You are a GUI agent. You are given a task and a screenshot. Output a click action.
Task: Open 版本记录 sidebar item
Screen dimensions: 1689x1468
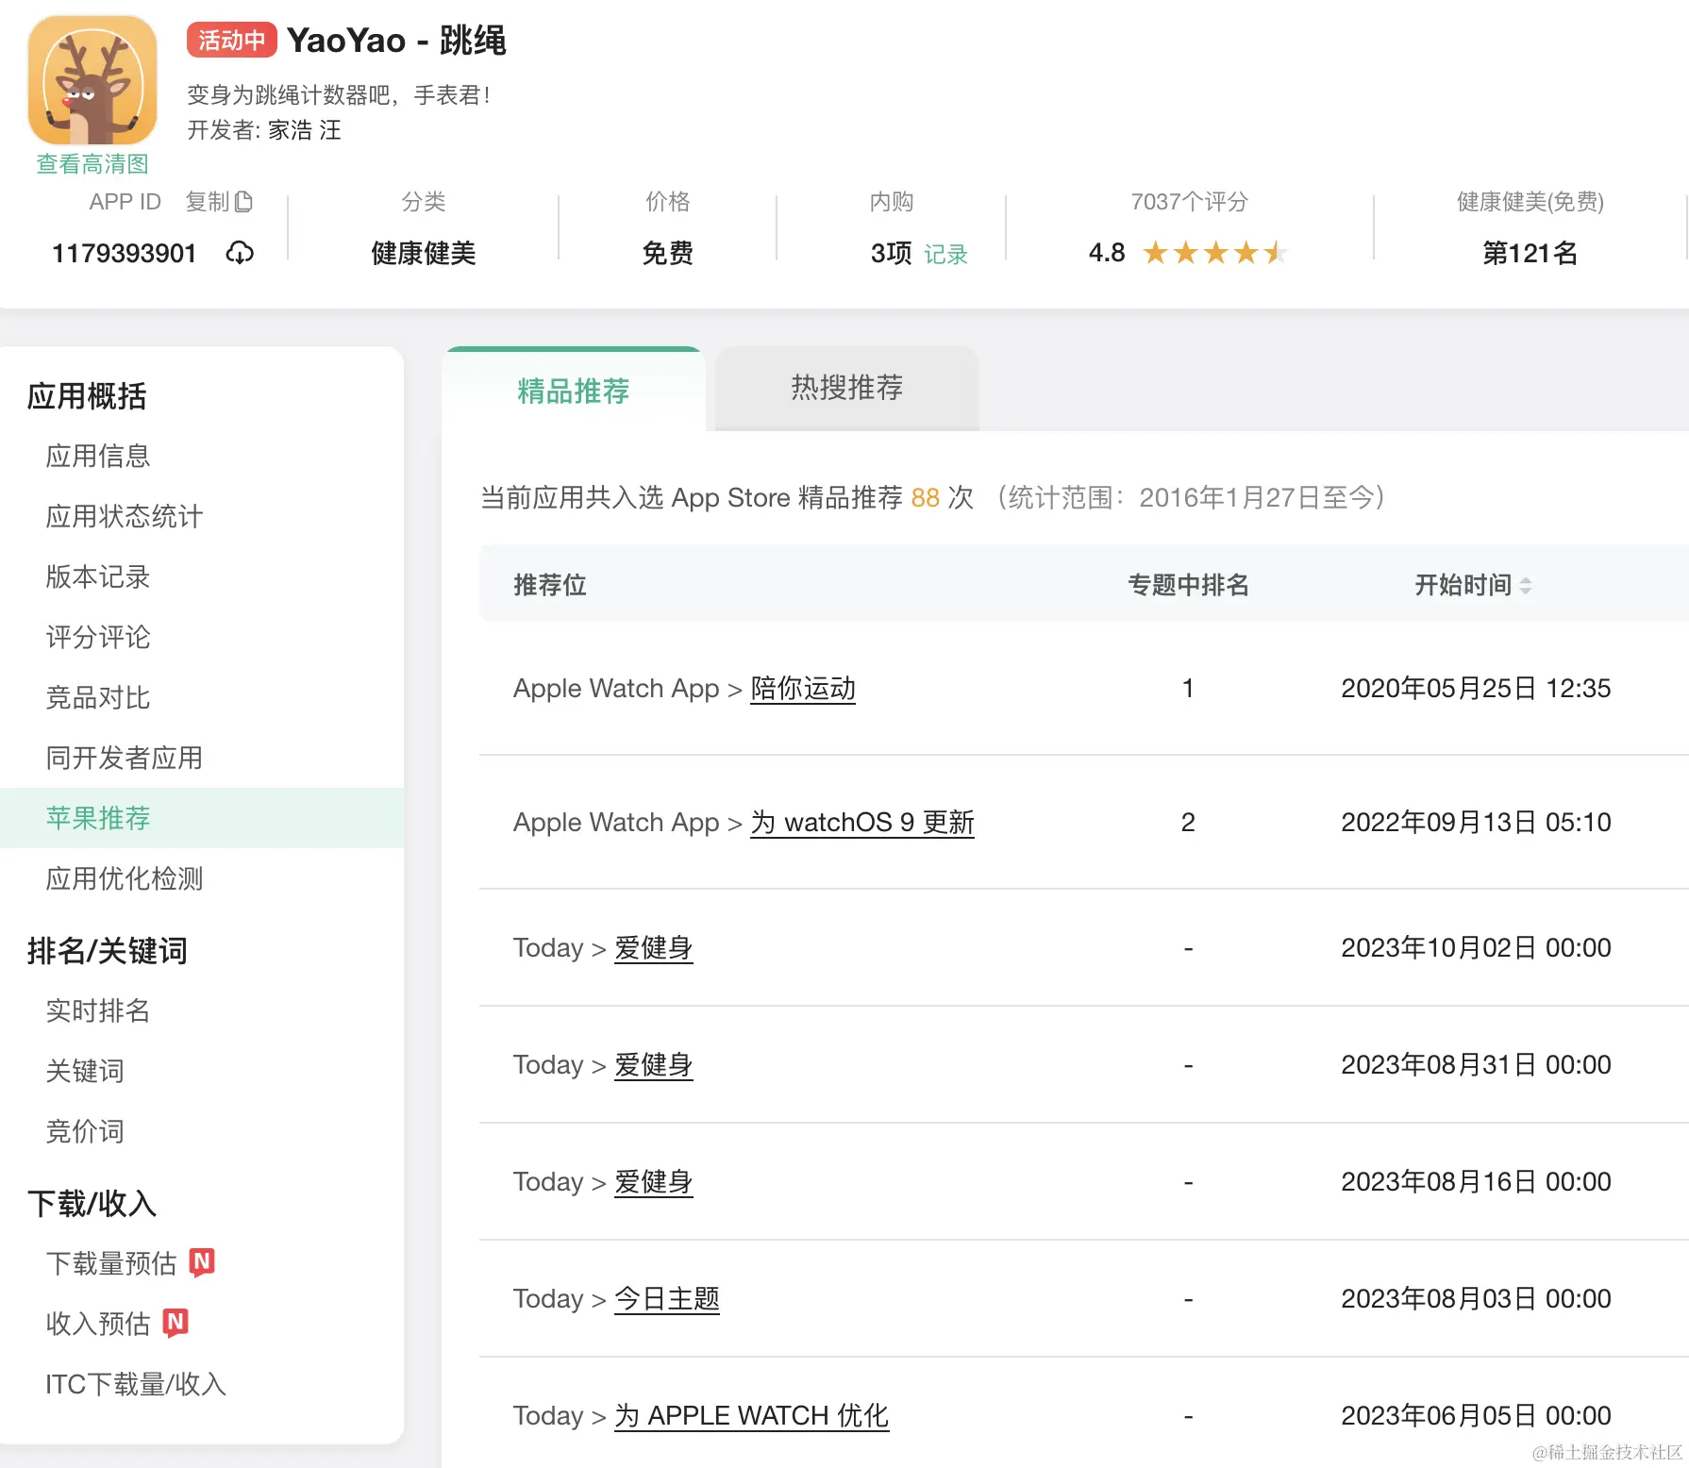[x=98, y=577]
